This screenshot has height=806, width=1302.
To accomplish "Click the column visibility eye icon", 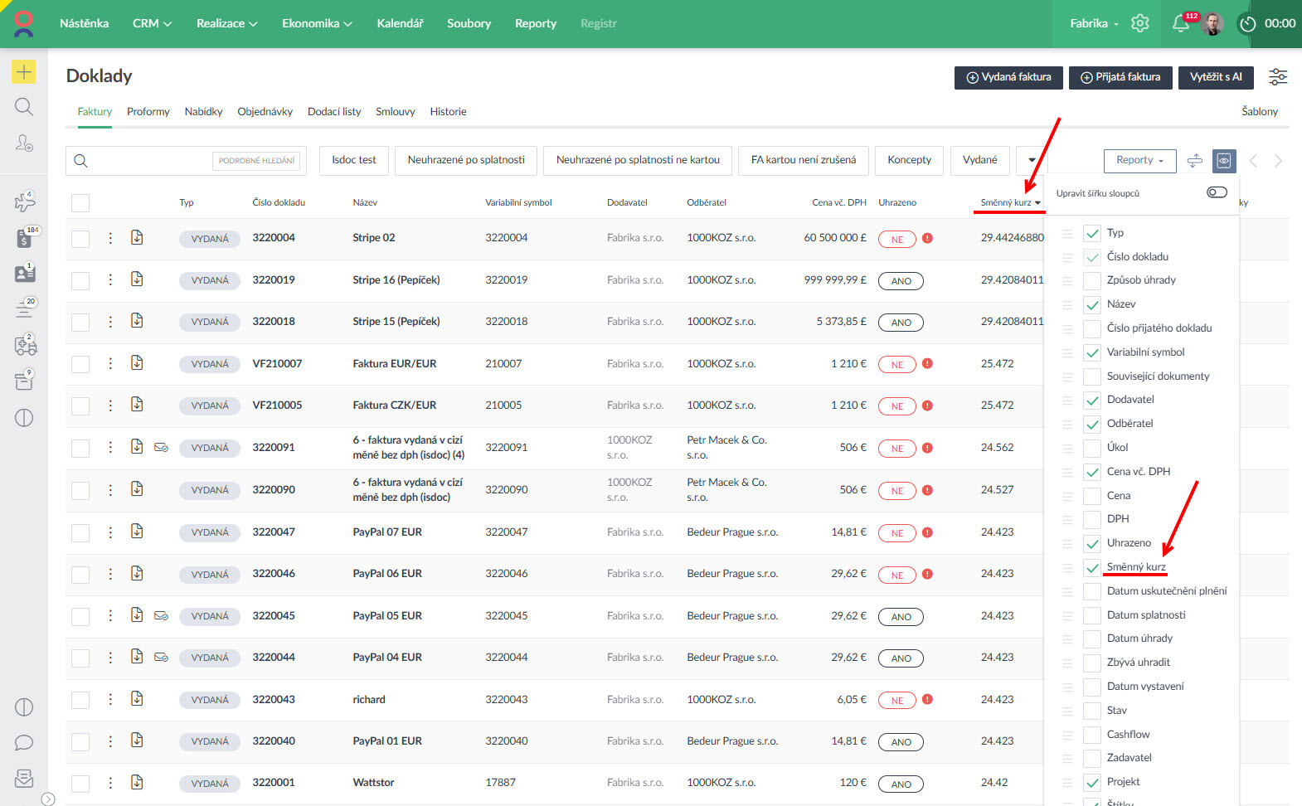I will click(1223, 161).
